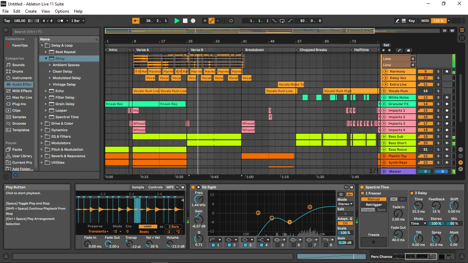
Task: Click the Automation Arm icon
Action: (212, 21)
